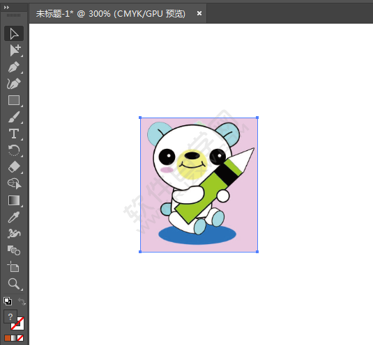This screenshot has height=345, width=373.
Task: Click the orange Color mode swatch
Action: click(8, 338)
